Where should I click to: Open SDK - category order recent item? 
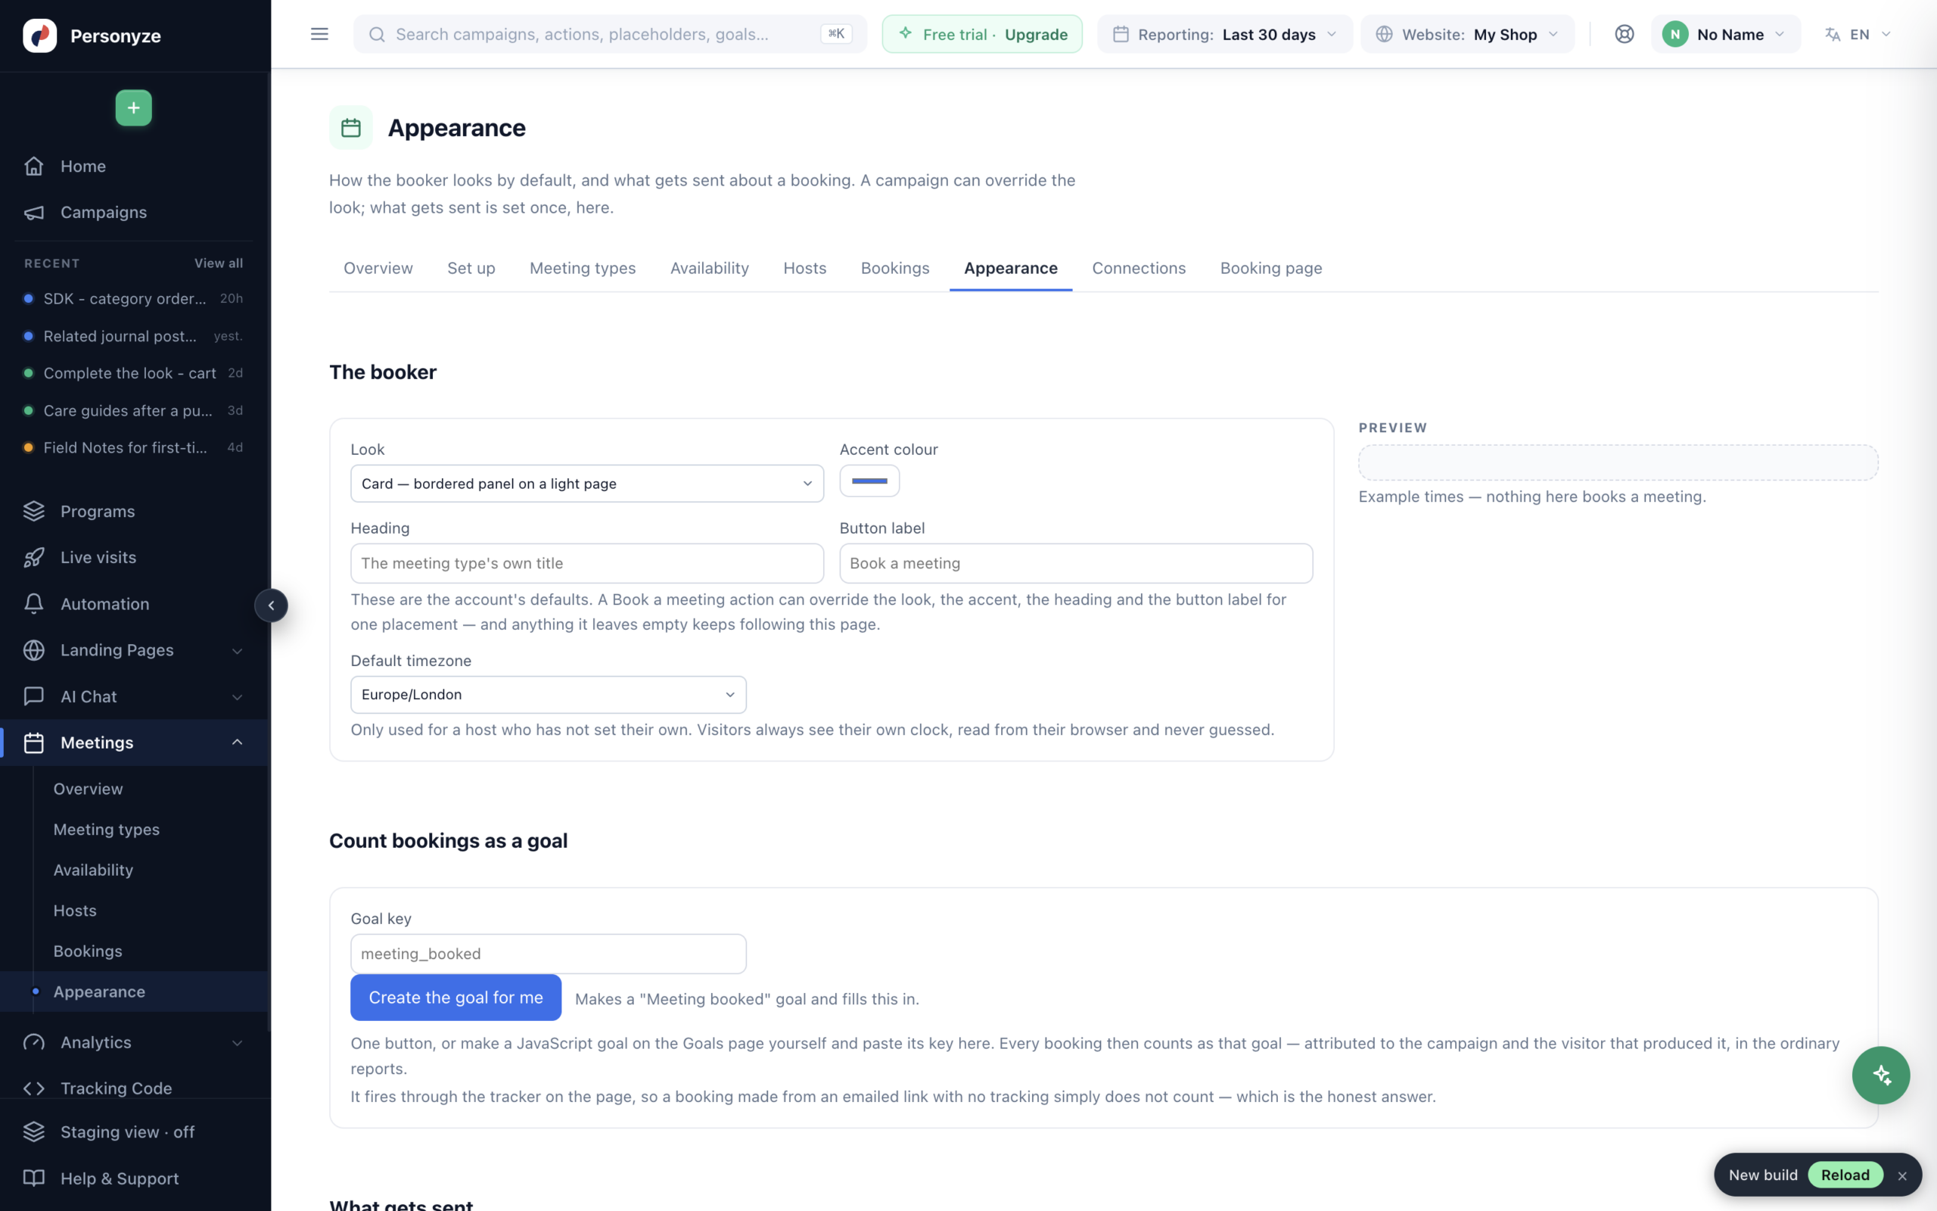(134, 299)
